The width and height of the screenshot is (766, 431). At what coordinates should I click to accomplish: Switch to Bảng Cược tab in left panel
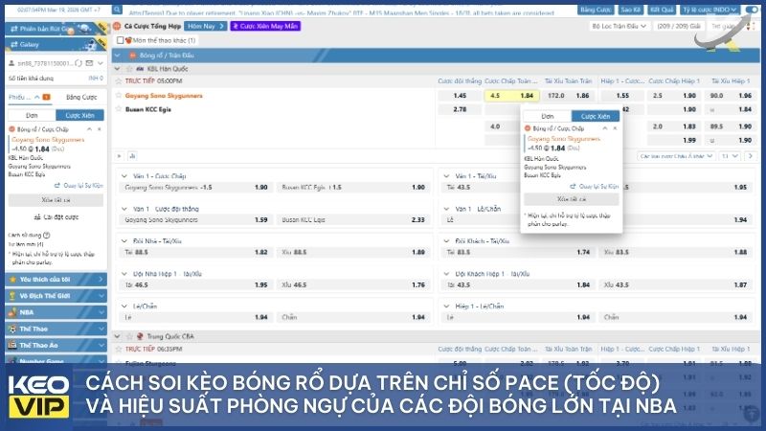click(x=80, y=97)
